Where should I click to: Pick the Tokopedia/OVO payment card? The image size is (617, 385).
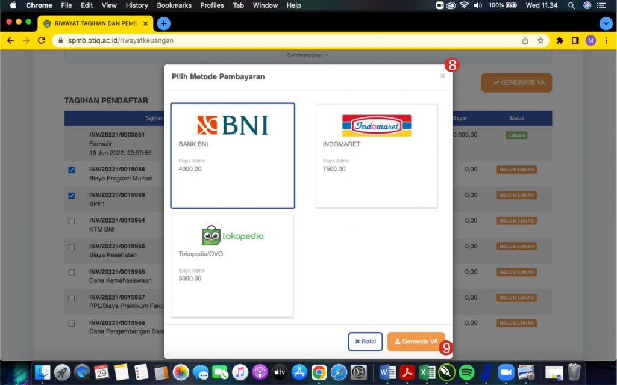point(233,265)
